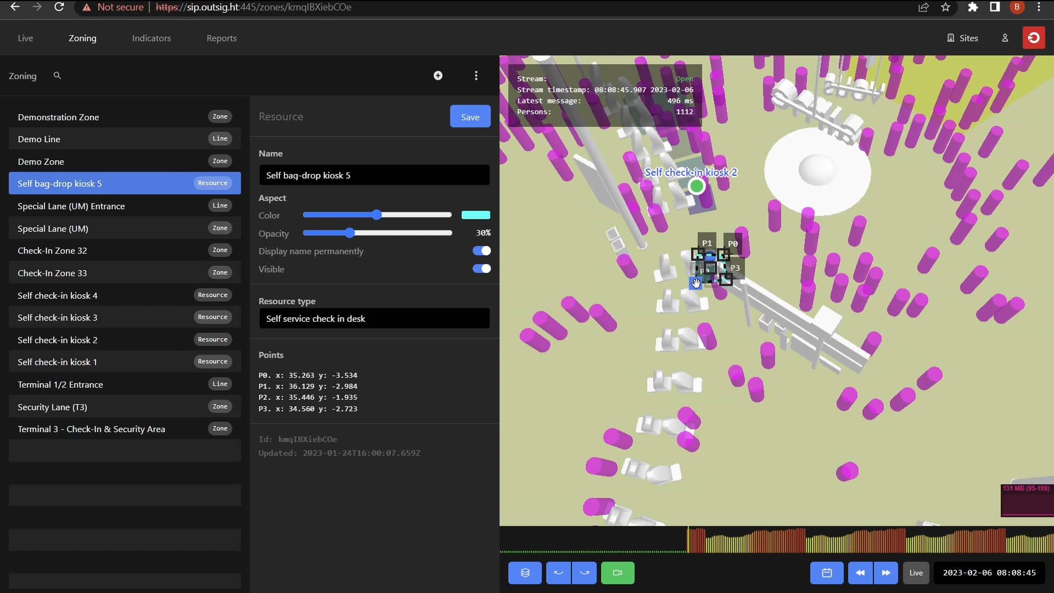Viewport: 1054px width, 593px height.
Task: Click the fast-forward playback icon
Action: tap(886, 573)
